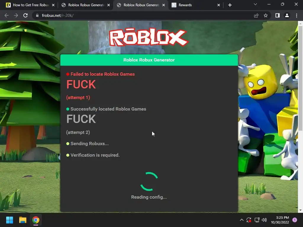This screenshot has width=303, height=227.
Task: Click the Roblox Robux Generator header
Action: 149,60
